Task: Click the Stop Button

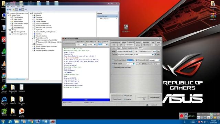Action: (x=155, y=97)
